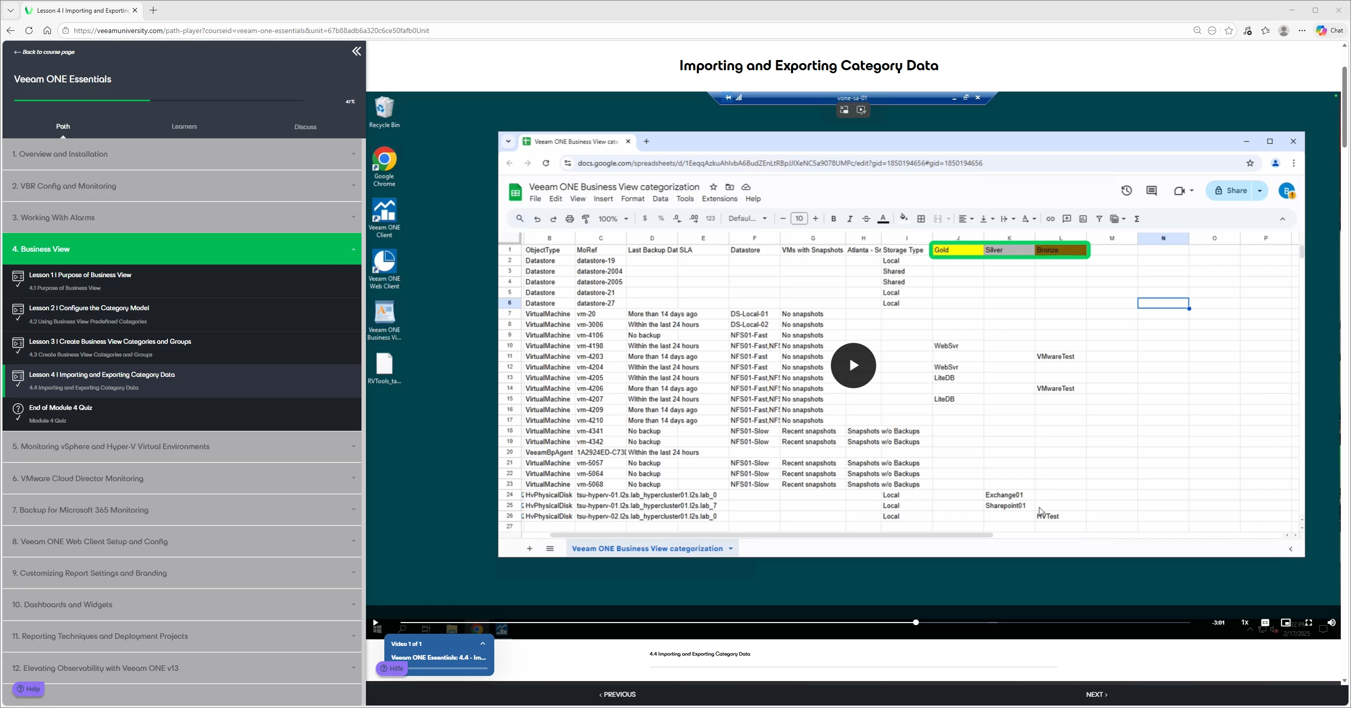
Task: Mute the video volume speaker icon
Action: (x=1332, y=623)
